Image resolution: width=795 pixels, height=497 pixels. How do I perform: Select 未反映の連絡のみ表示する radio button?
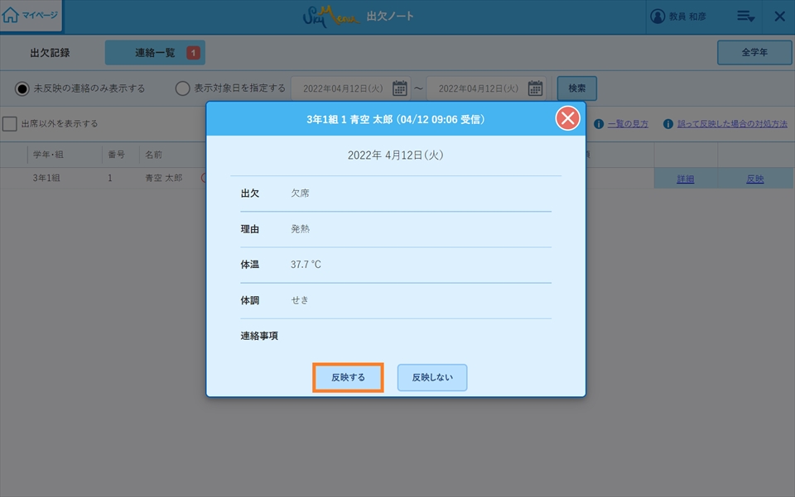point(23,88)
